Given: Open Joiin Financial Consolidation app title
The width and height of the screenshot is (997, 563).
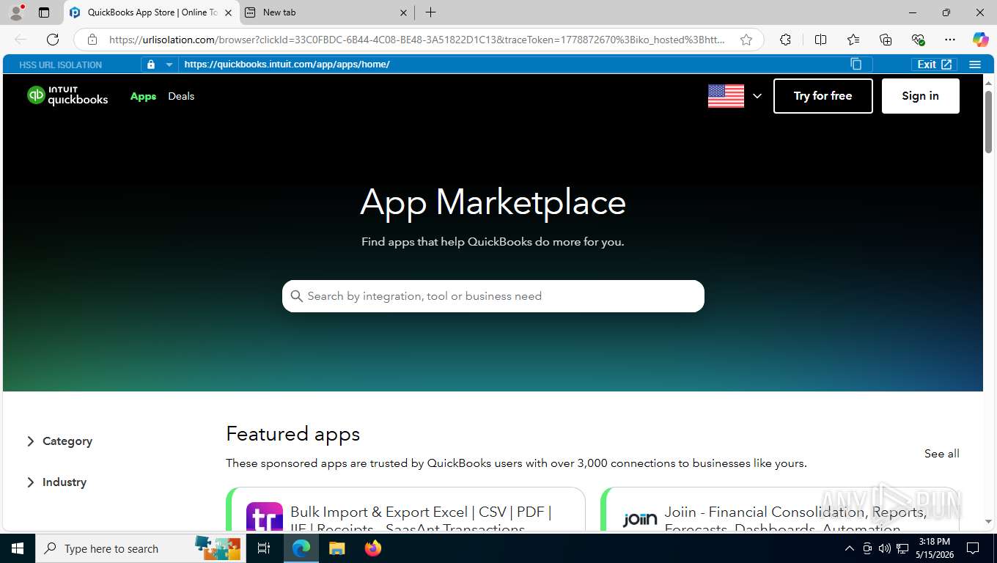Looking at the screenshot, I should tap(795, 519).
